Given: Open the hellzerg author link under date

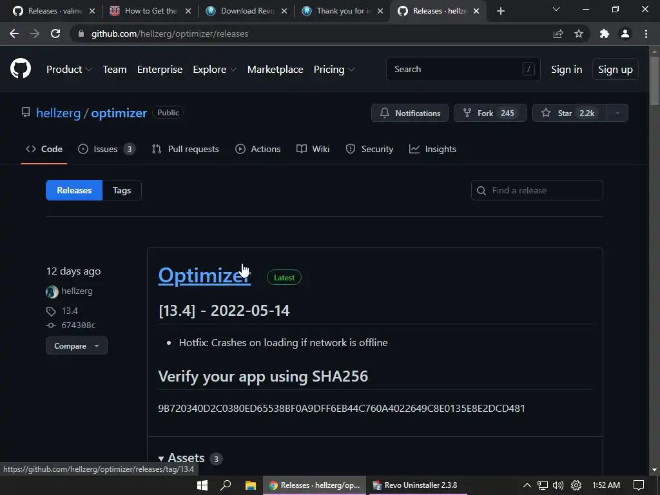Looking at the screenshot, I should [x=77, y=291].
